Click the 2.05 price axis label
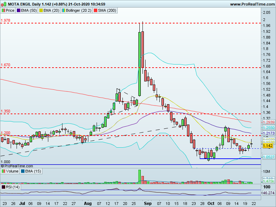The height and width of the screenshot is (207, 276). coord(267,12)
